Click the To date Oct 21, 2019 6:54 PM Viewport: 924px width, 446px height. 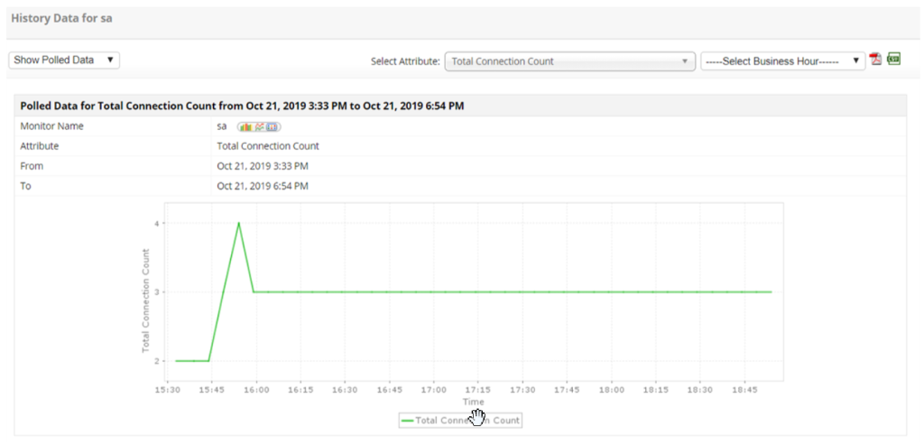coord(263,186)
